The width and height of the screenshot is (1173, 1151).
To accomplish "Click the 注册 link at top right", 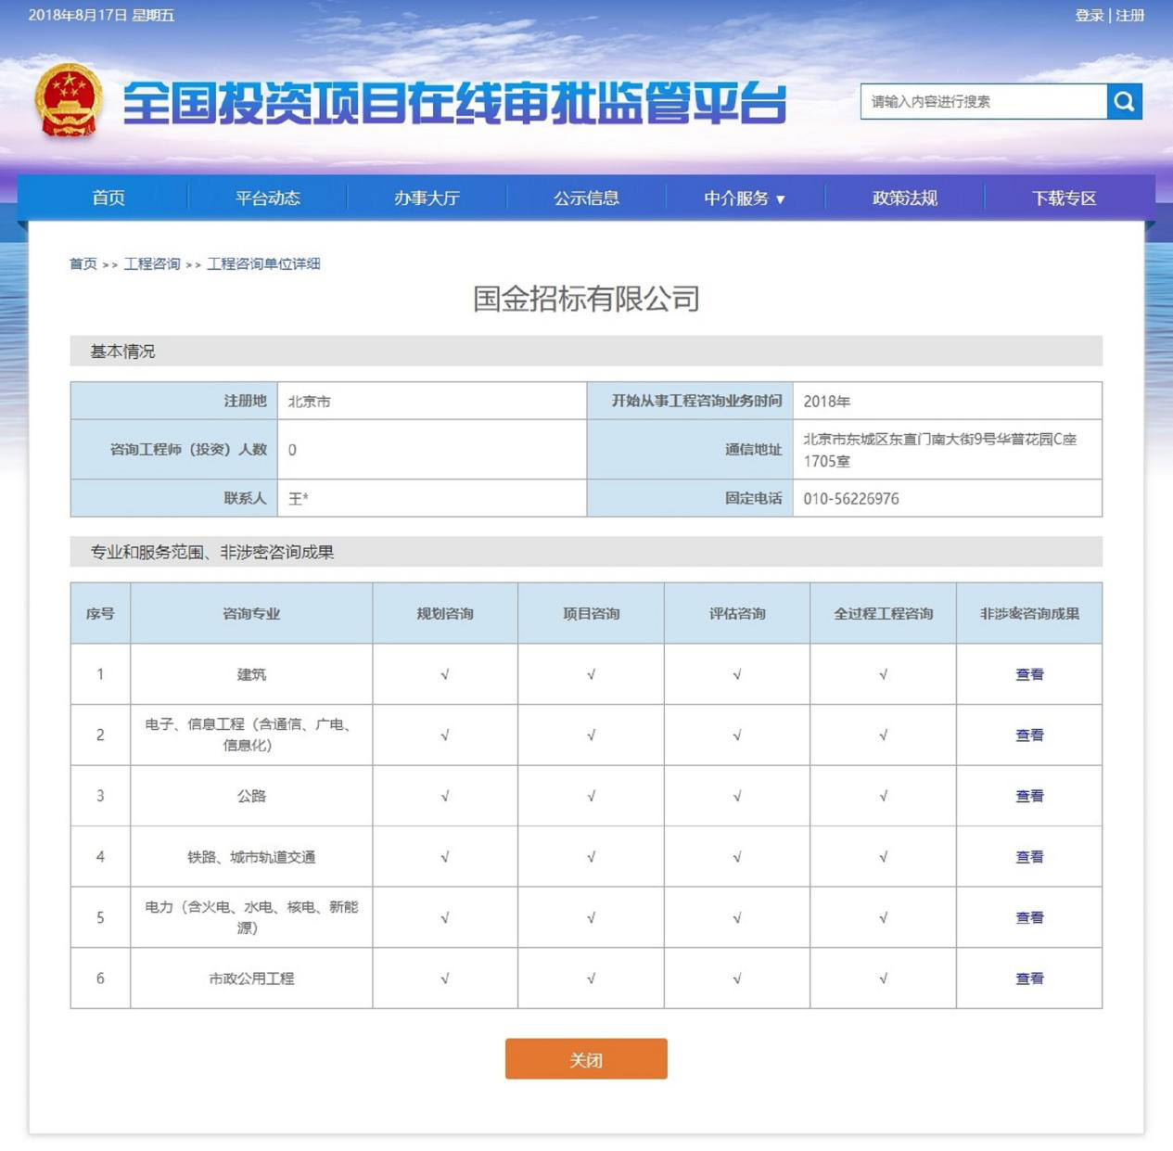I will point(1129,16).
